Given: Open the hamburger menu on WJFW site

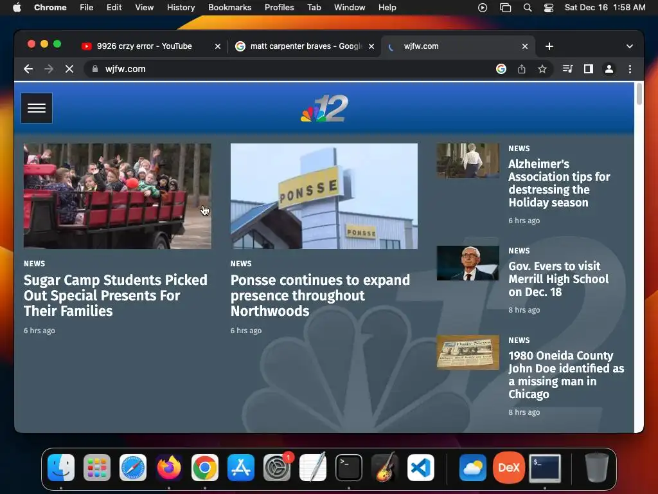Looking at the screenshot, I should pyautogui.click(x=37, y=108).
